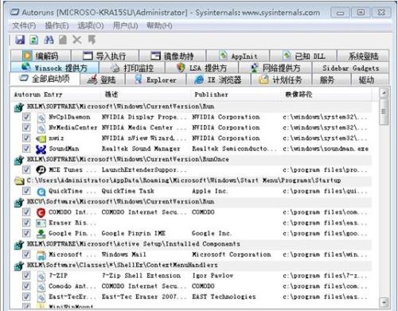Click the Find binoculars toolbar icon
Image resolution: width=398 pixels, height=311 pixels.
coord(49,40)
